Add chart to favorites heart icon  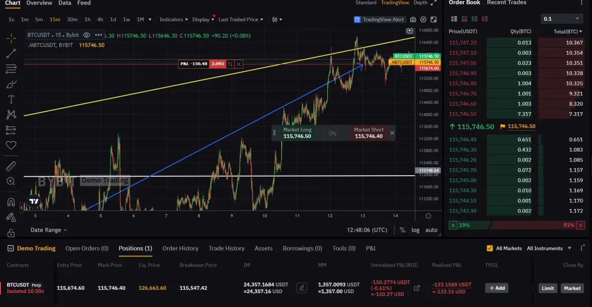pyautogui.click(x=11, y=145)
